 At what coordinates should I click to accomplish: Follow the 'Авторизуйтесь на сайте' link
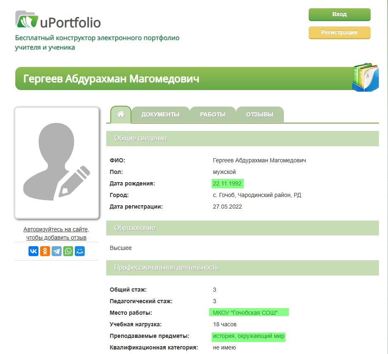point(56,229)
